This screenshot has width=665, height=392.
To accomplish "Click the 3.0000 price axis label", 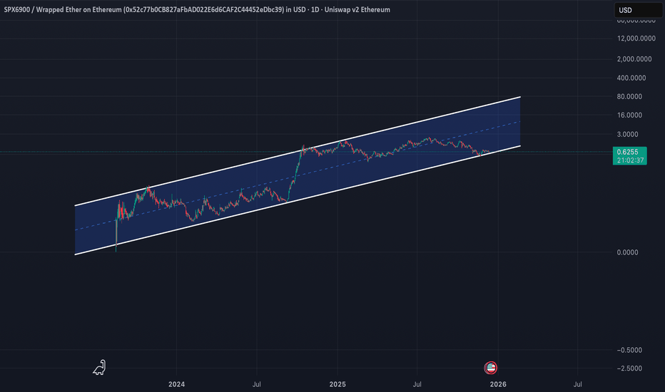I will [627, 134].
